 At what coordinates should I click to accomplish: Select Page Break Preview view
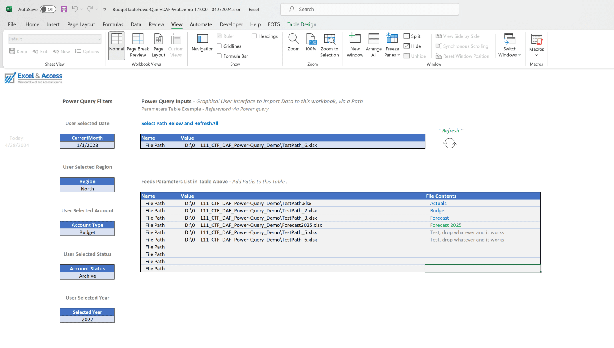pos(138,45)
